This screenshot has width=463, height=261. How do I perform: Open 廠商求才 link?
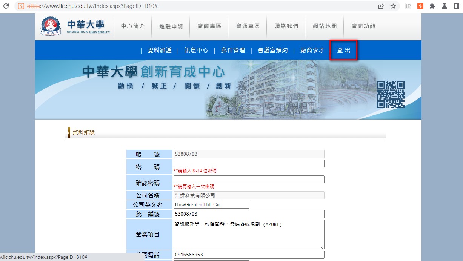[312, 50]
